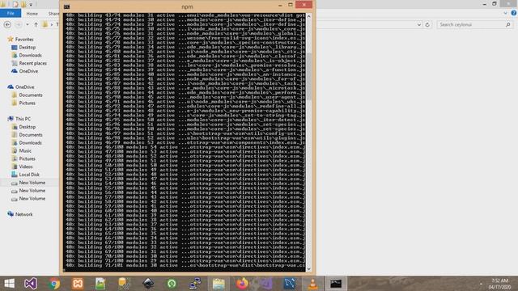Open Downloads under This PC
This screenshot has width=518, height=291.
30,143
